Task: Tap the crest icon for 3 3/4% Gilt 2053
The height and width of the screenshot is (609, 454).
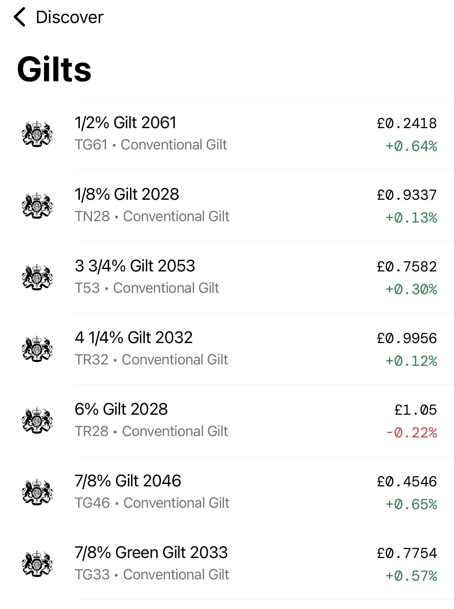Action: pos(37,277)
